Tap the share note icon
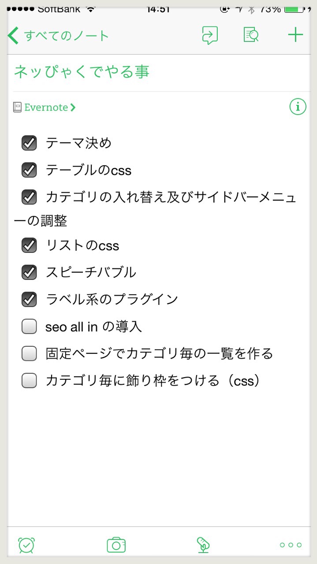The height and width of the screenshot is (564, 317). (x=210, y=35)
